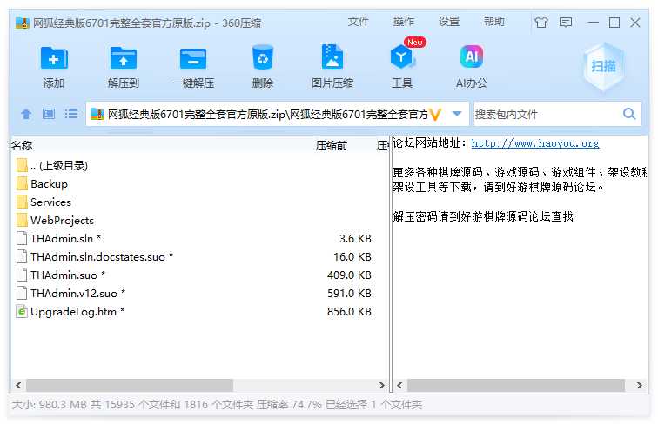Open the 操作 (Operations) menu
658x424 pixels.
click(404, 22)
